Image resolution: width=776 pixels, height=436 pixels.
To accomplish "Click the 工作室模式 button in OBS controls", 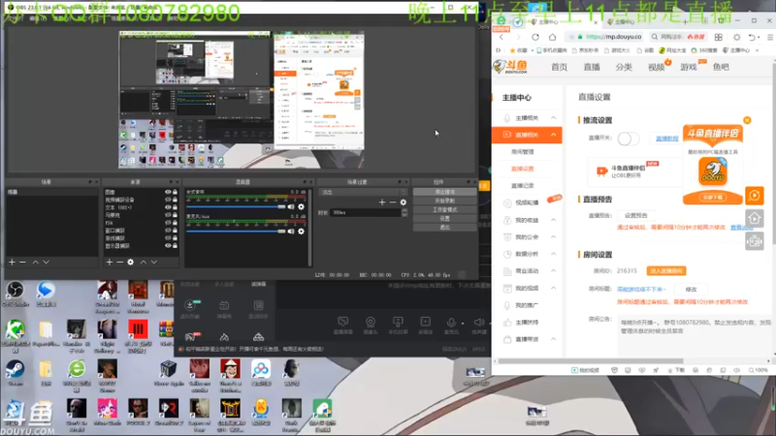I will pos(444,209).
